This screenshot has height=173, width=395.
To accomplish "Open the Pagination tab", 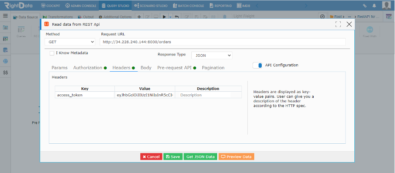I will click(213, 68).
